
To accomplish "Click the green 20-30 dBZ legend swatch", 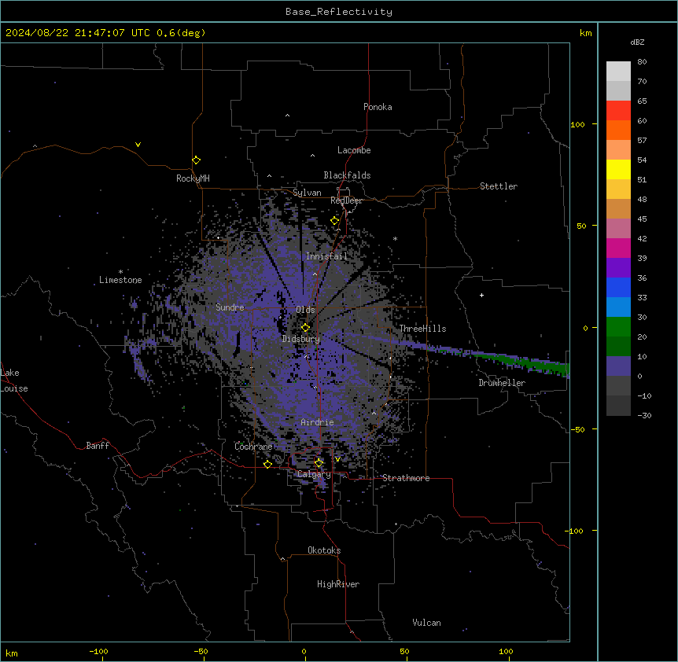I will click(x=618, y=327).
